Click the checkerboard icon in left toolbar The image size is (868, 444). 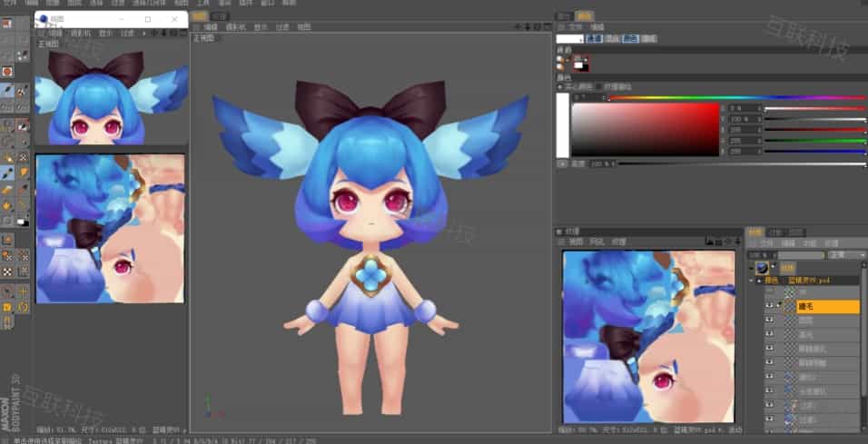pyautogui.click(x=7, y=271)
